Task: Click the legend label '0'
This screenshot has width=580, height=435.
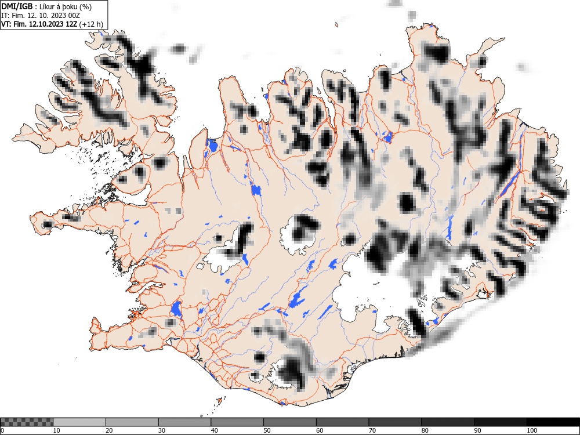Action: (2, 430)
